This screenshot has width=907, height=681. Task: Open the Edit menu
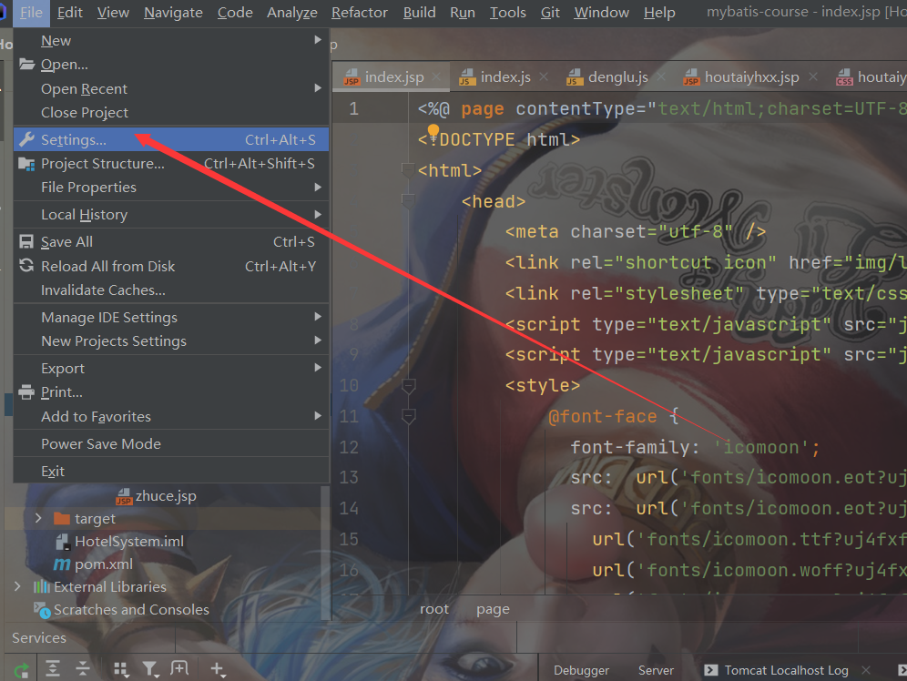pos(70,12)
